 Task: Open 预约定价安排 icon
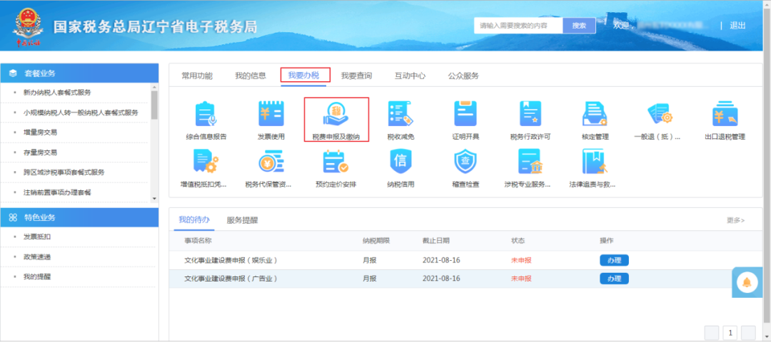tap(336, 162)
